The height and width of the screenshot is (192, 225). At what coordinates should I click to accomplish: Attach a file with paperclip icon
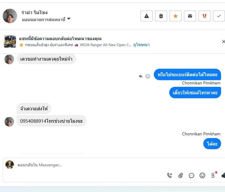[181, 175]
